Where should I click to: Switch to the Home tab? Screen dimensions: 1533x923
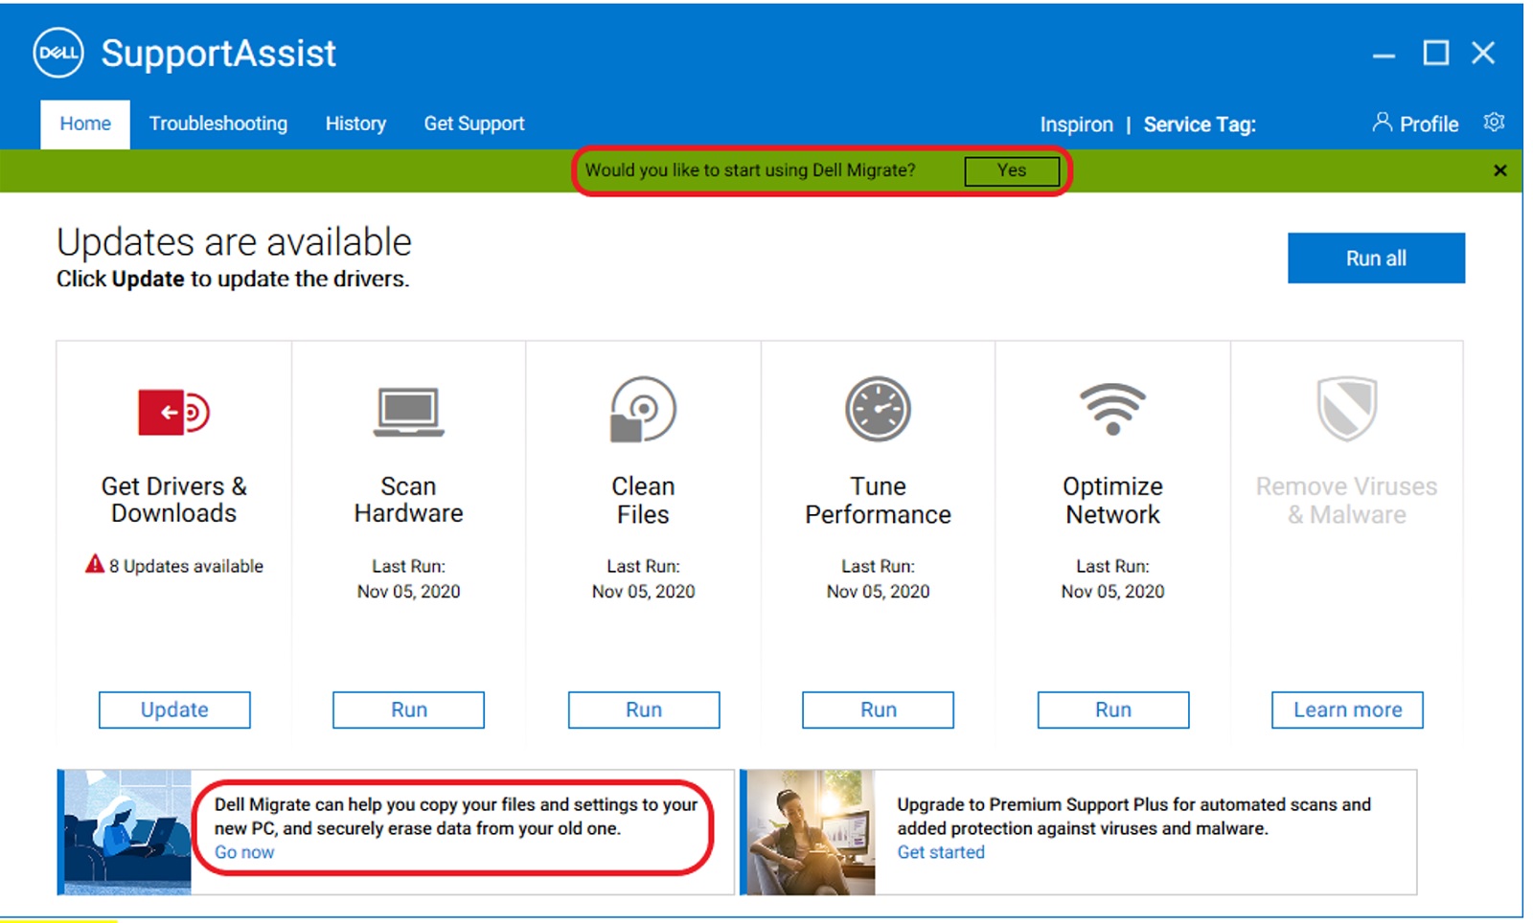click(85, 124)
